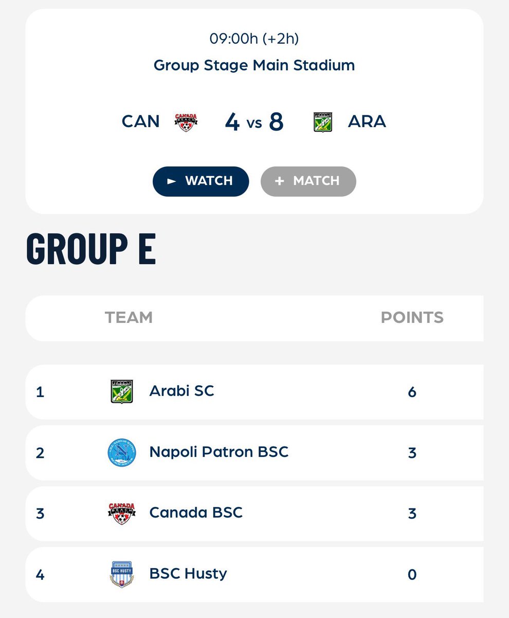
Task: Click the GROUP E heading
Action: tap(90, 249)
